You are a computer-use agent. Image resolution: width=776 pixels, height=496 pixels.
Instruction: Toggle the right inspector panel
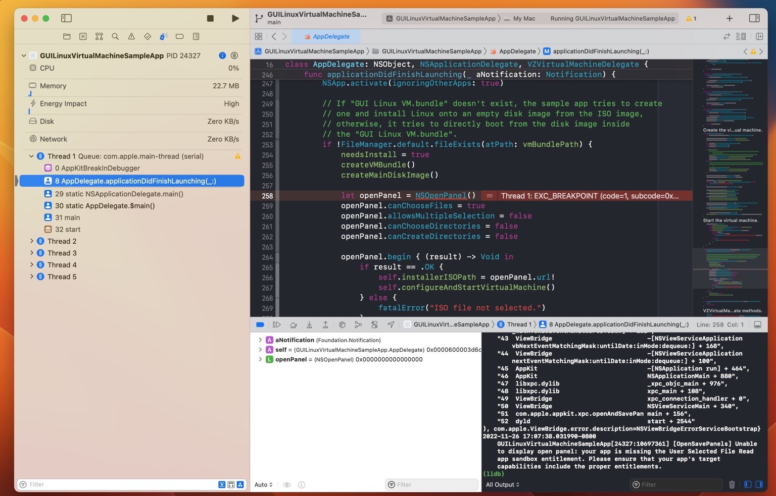(x=754, y=18)
